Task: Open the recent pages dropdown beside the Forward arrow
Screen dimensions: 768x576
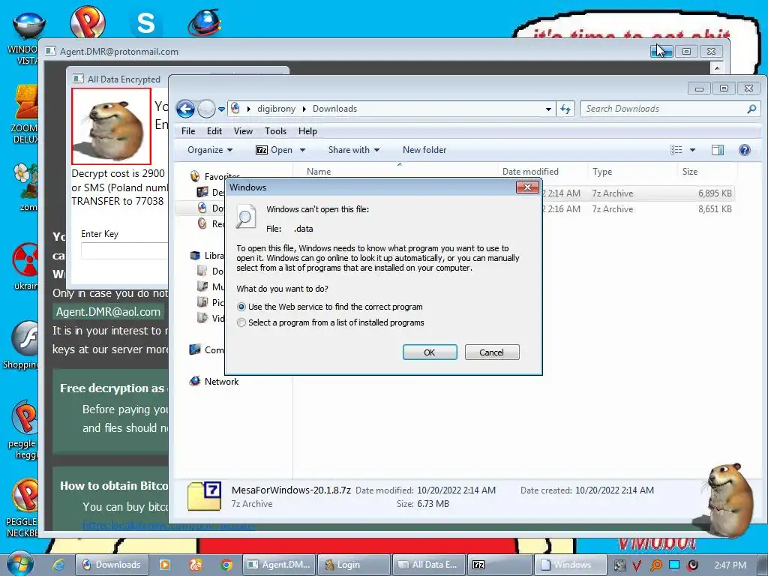Action: point(221,109)
